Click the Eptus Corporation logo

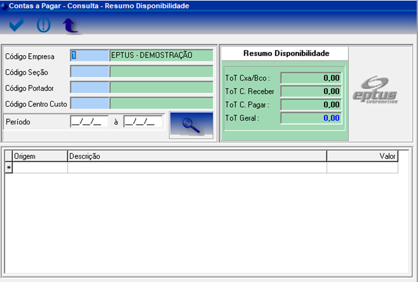click(x=375, y=90)
